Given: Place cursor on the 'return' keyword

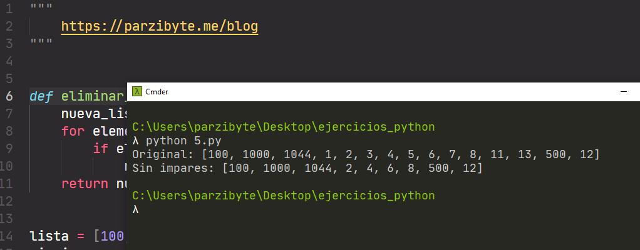Looking at the screenshot, I should [x=85, y=184].
